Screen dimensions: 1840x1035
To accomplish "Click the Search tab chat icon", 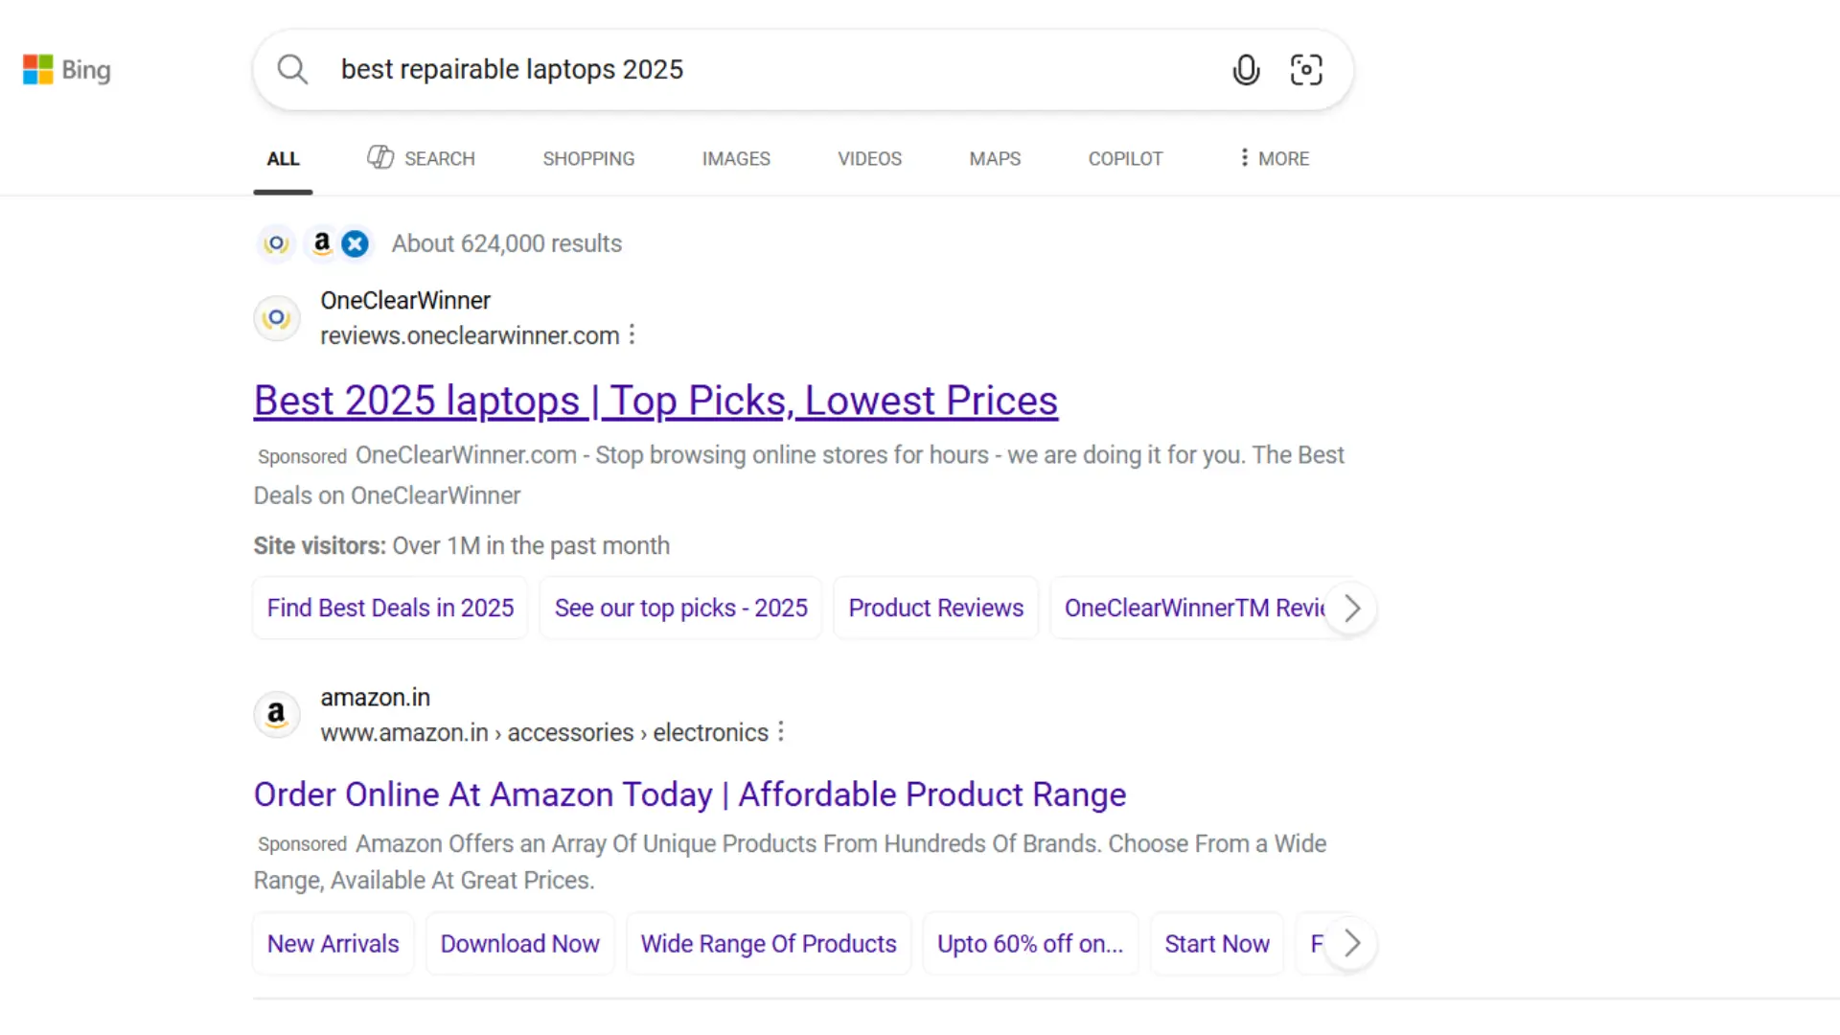I will pyautogui.click(x=380, y=158).
